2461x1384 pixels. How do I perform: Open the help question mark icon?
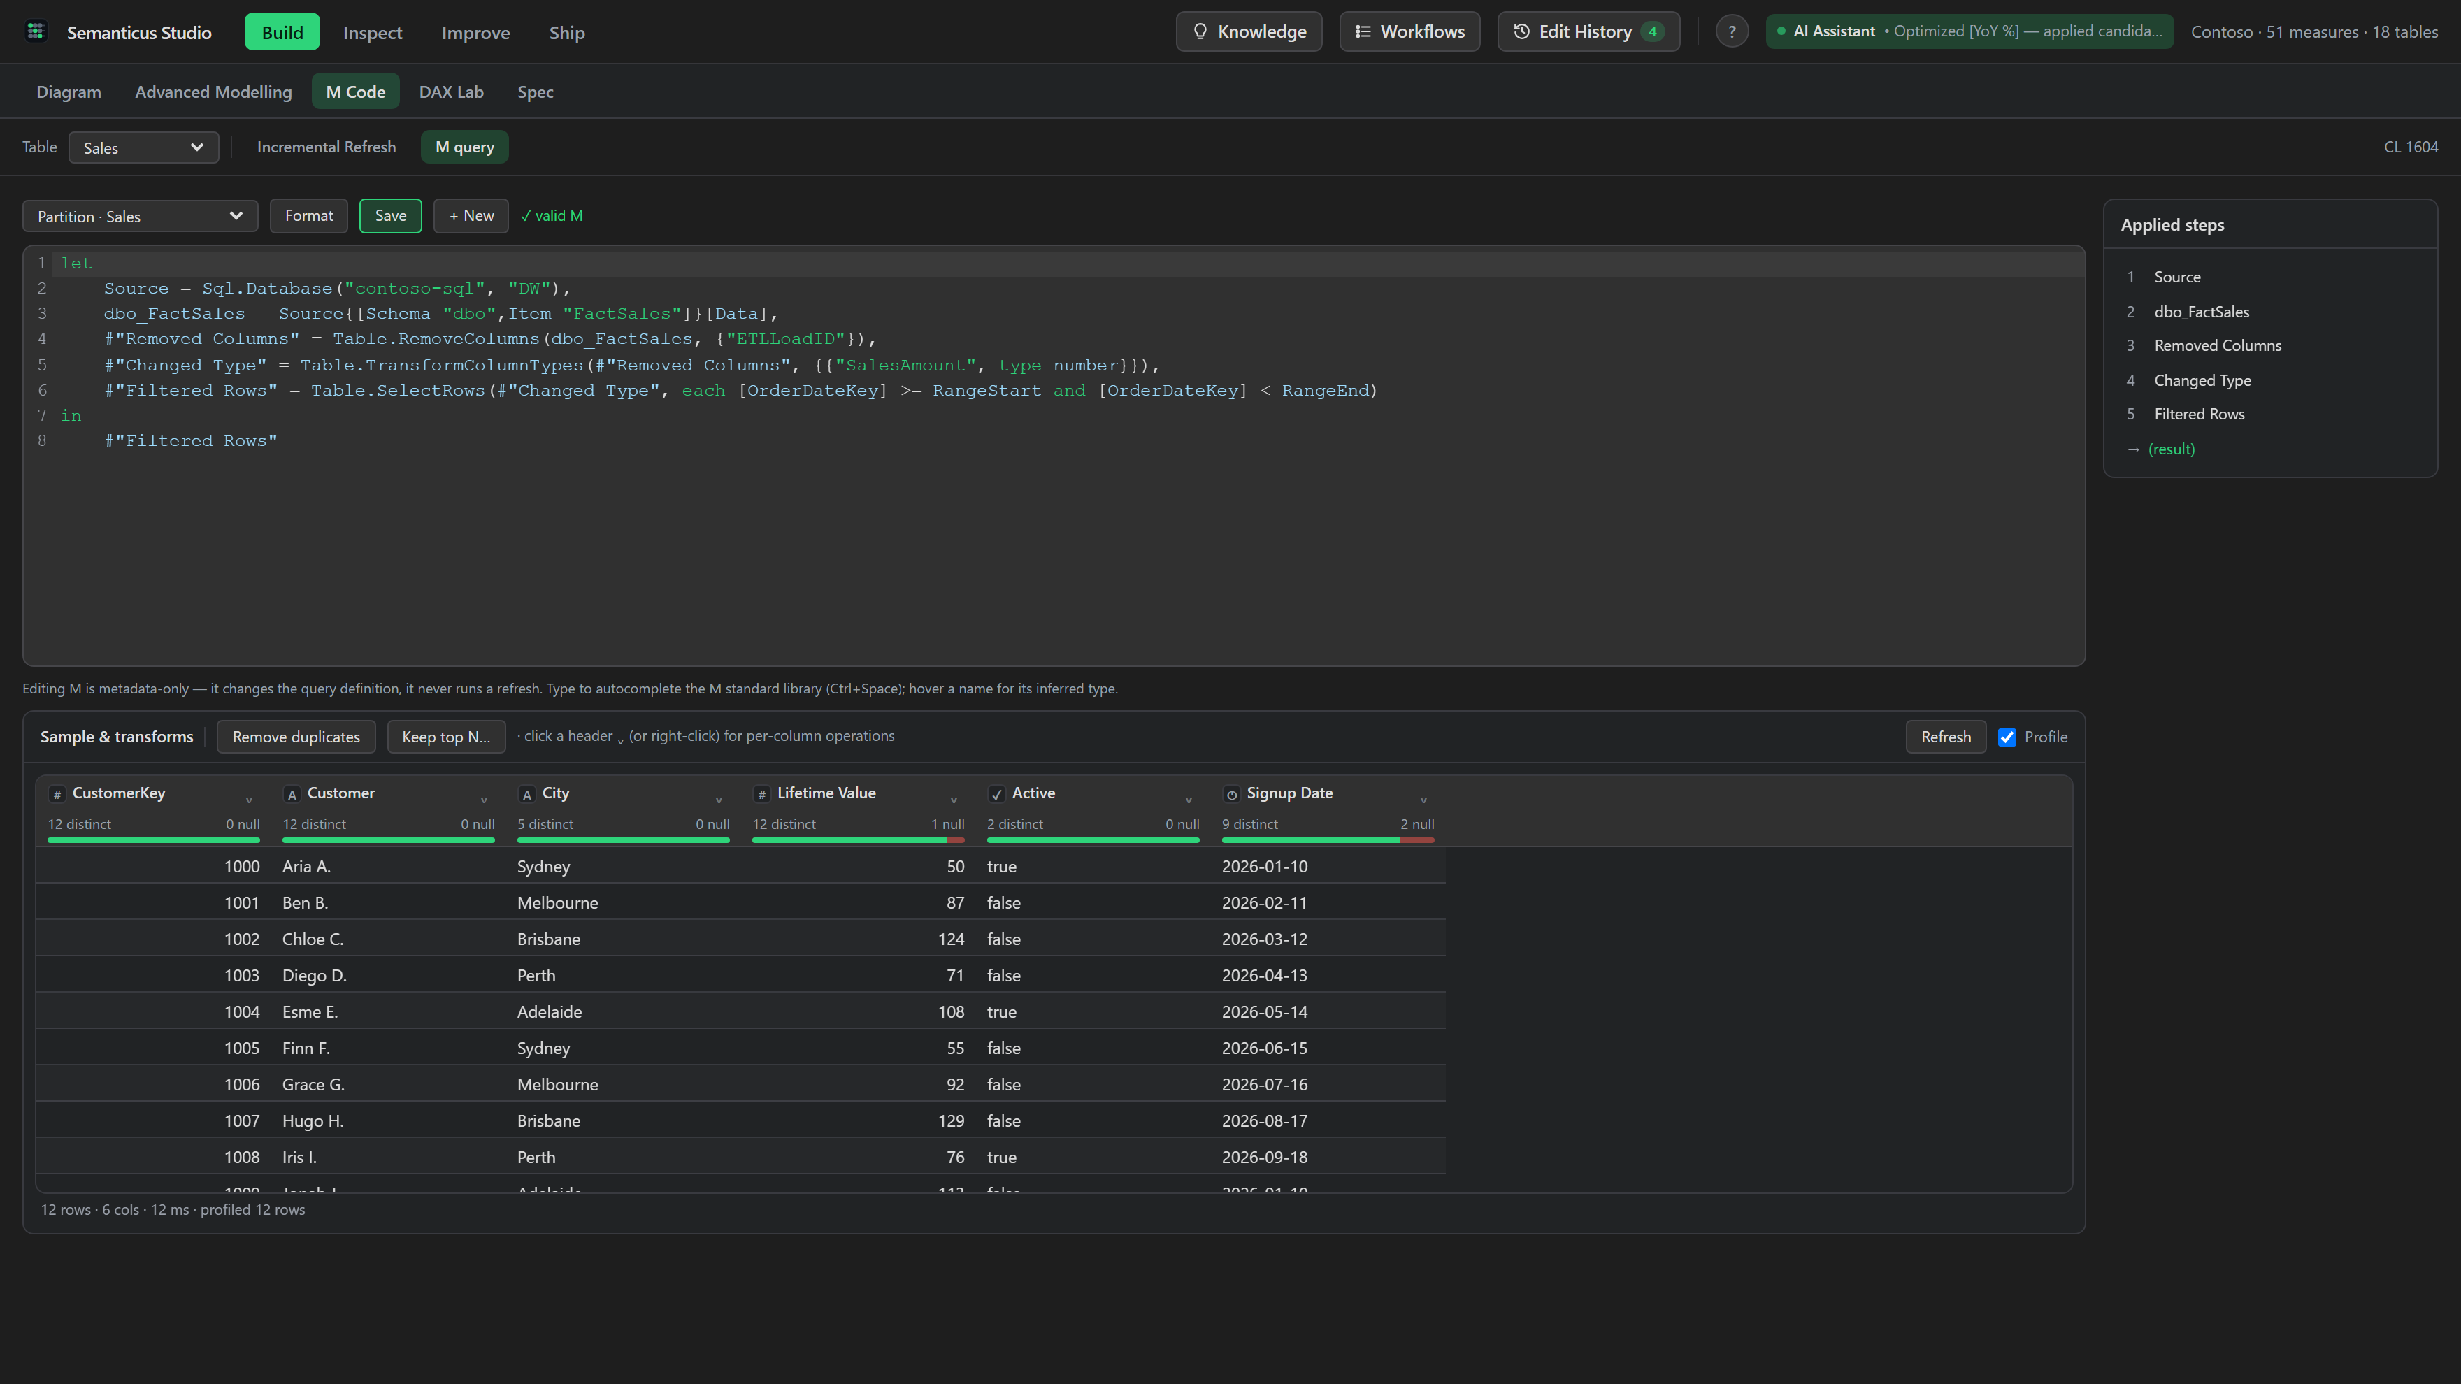(x=1732, y=31)
